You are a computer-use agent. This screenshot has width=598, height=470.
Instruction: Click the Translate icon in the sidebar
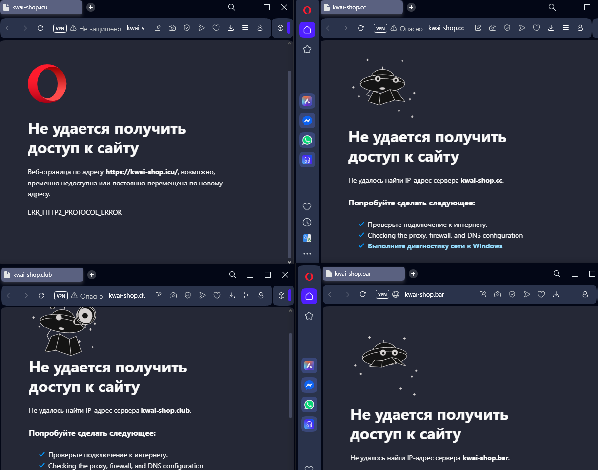coord(307,238)
